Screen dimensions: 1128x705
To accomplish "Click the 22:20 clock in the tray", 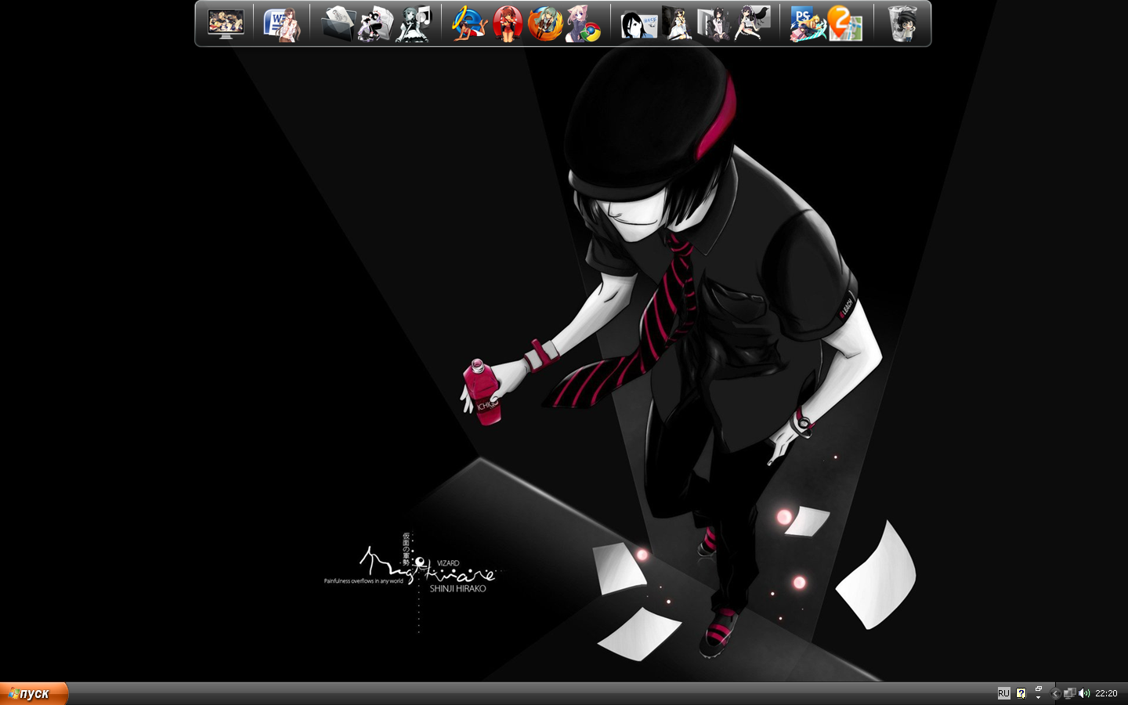I will [1106, 693].
